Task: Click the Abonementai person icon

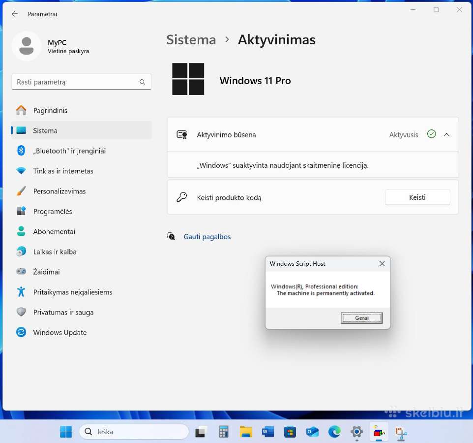Action: tap(21, 231)
